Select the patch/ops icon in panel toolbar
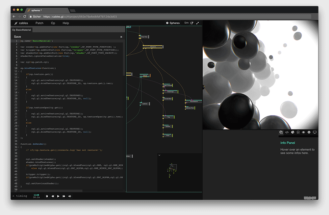 (281, 132)
